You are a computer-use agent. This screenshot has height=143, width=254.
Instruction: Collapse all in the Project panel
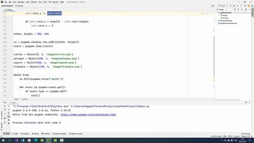coord(242,10)
